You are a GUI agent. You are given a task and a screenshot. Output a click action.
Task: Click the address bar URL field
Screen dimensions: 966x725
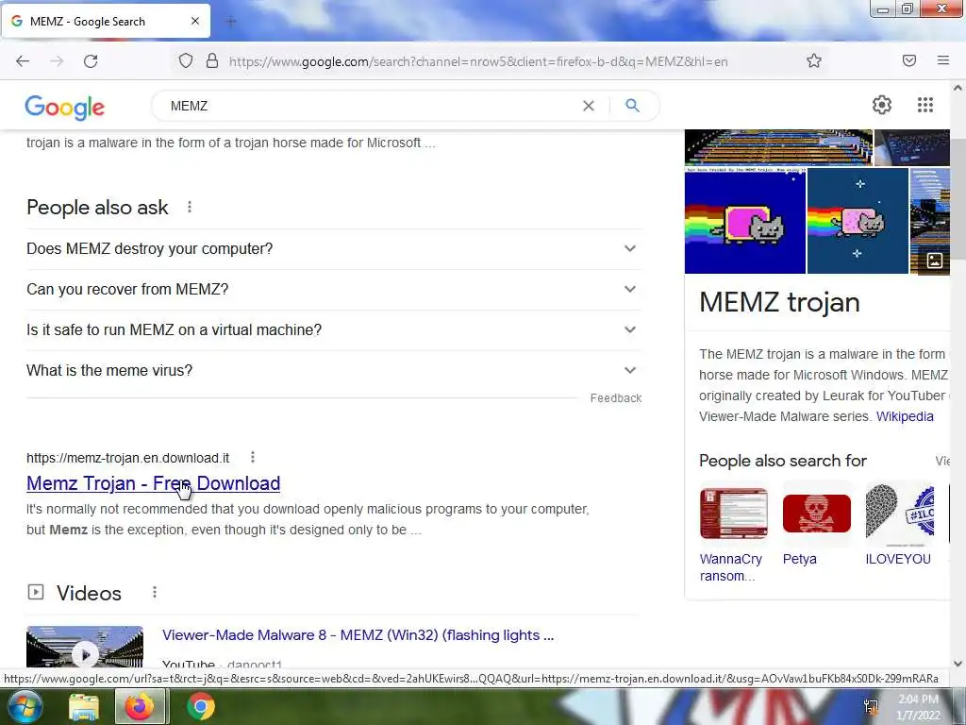click(x=478, y=61)
